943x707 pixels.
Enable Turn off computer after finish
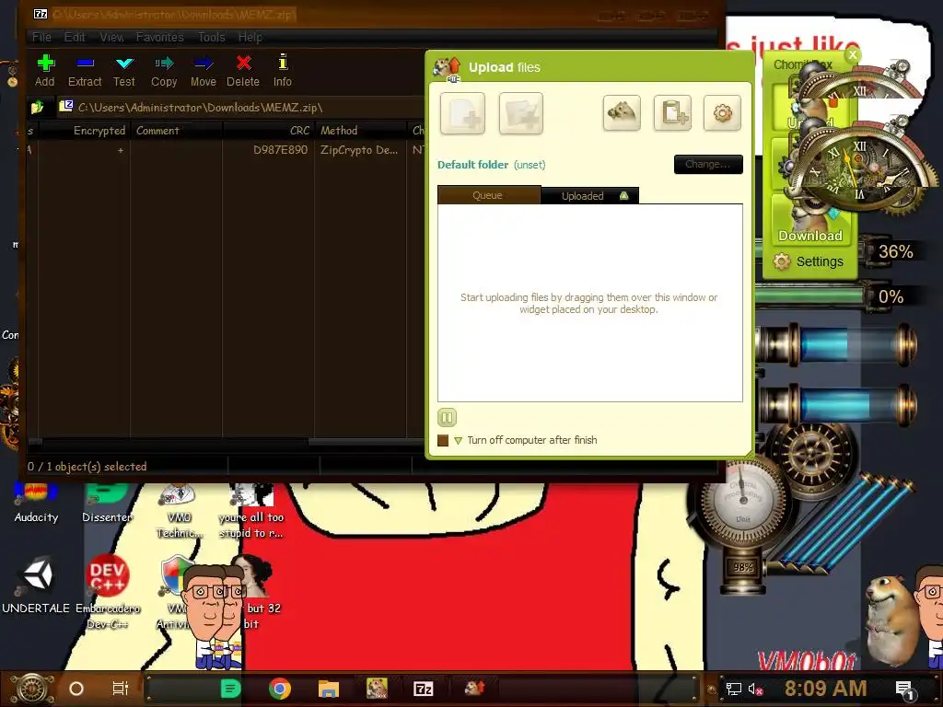click(x=443, y=440)
